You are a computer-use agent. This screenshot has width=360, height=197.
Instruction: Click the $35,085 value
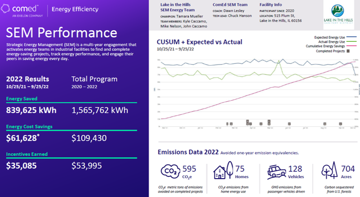pyautogui.click(x=22, y=166)
